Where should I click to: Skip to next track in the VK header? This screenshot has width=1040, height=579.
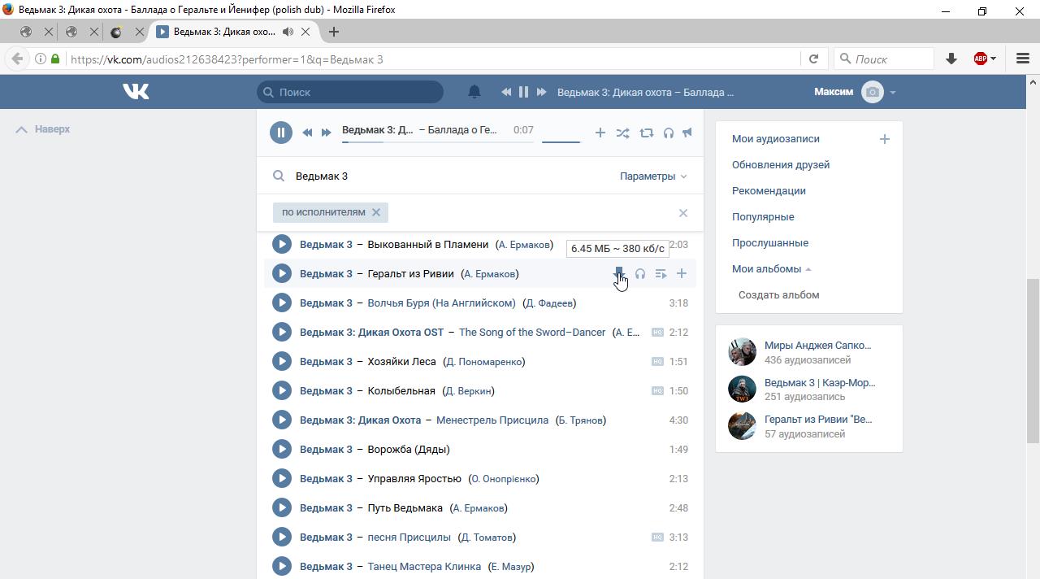[x=541, y=92]
